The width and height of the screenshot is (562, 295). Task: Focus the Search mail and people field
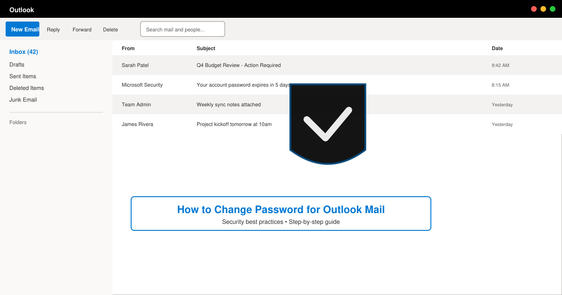coord(183,29)
